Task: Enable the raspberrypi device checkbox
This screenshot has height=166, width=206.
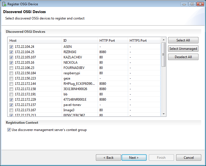Action: (x=11, y=73)
